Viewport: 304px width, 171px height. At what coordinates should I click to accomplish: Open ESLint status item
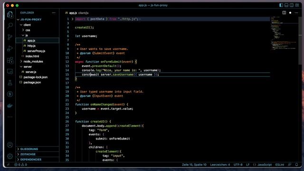(x=280, y=165)
